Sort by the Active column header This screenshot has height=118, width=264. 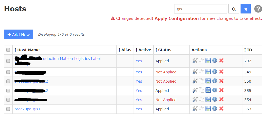click(x=145, y=50)
